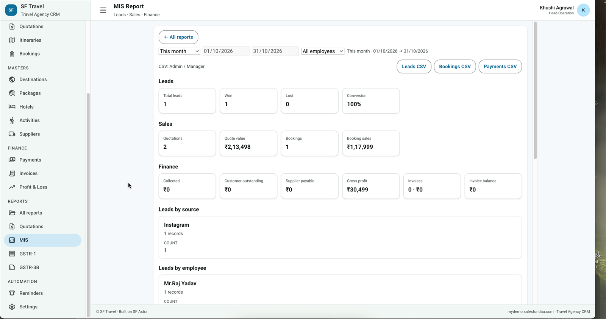Click the Activities hiker icon

pos(12,120)
